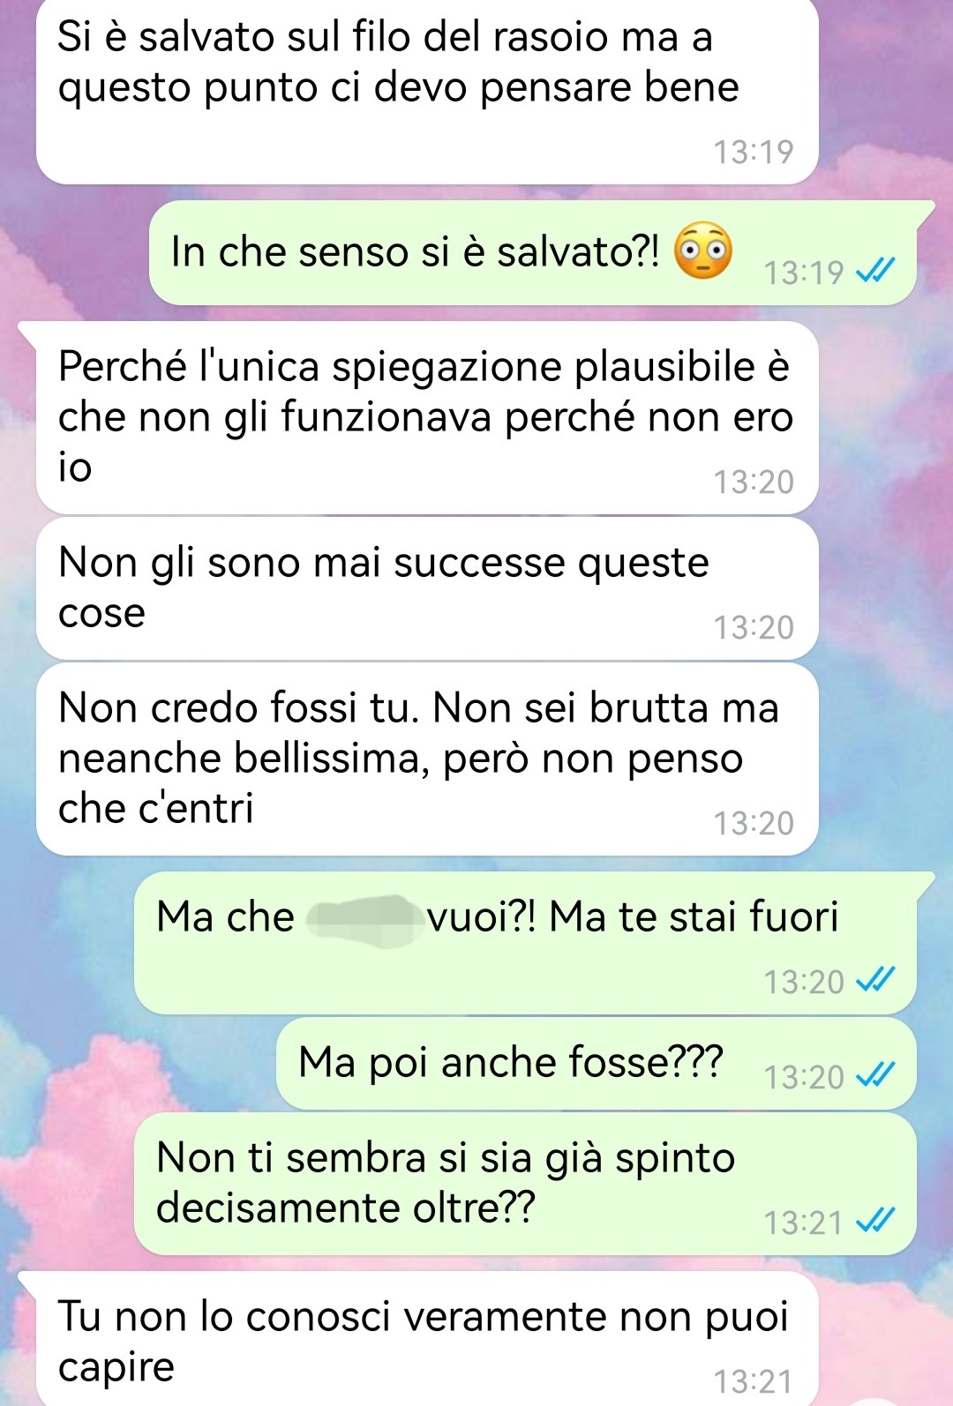Image resolution: width=953 pixels, height=1406 pixels.
Task: Select message 'Non ti sembra si sia già spinto'
Action: [x=525, y=1184]
